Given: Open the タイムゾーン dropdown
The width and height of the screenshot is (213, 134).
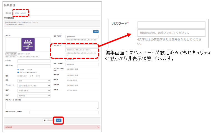Looking at the screenshot, I should coord(34,86).
